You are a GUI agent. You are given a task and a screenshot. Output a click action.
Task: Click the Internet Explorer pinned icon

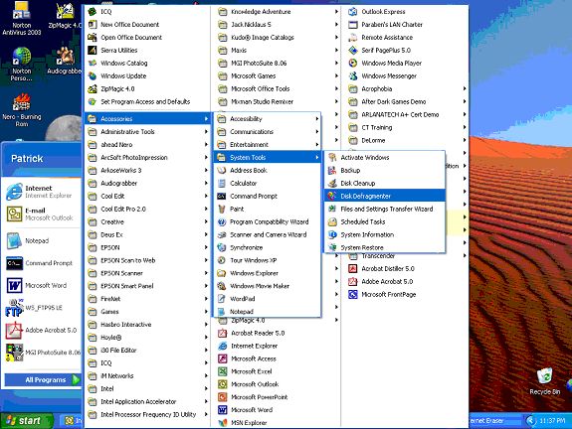point(14,192)
